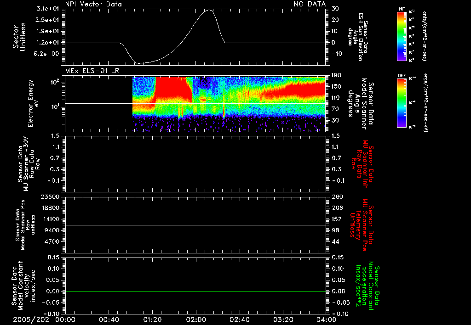Click the 'Sector Unitless' axis label

tap(19, 37)
